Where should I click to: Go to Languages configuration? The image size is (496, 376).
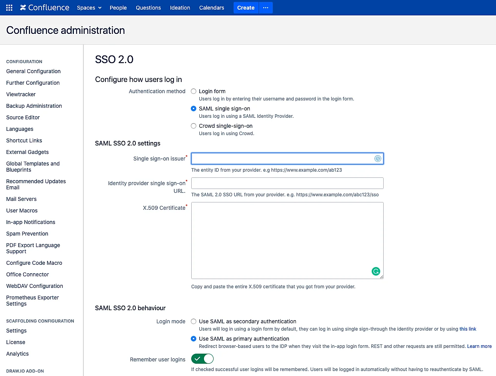[x=20, y=129]
